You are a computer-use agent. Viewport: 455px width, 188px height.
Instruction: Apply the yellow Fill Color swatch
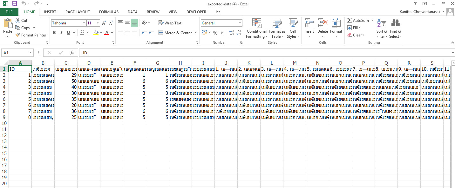pyautogui.click(x=96, y=33)
